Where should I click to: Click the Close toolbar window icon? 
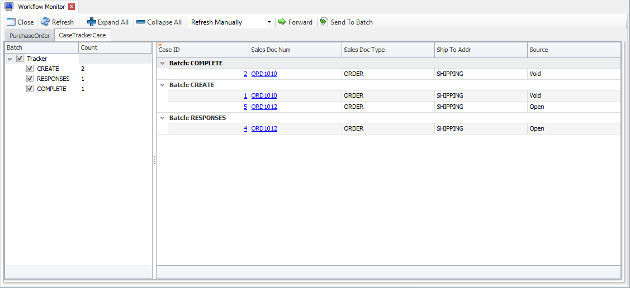click(x=11, y=22)
